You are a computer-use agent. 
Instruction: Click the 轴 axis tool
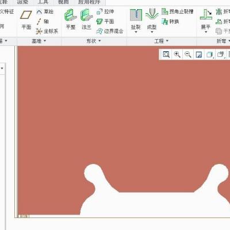click(43, 21)
